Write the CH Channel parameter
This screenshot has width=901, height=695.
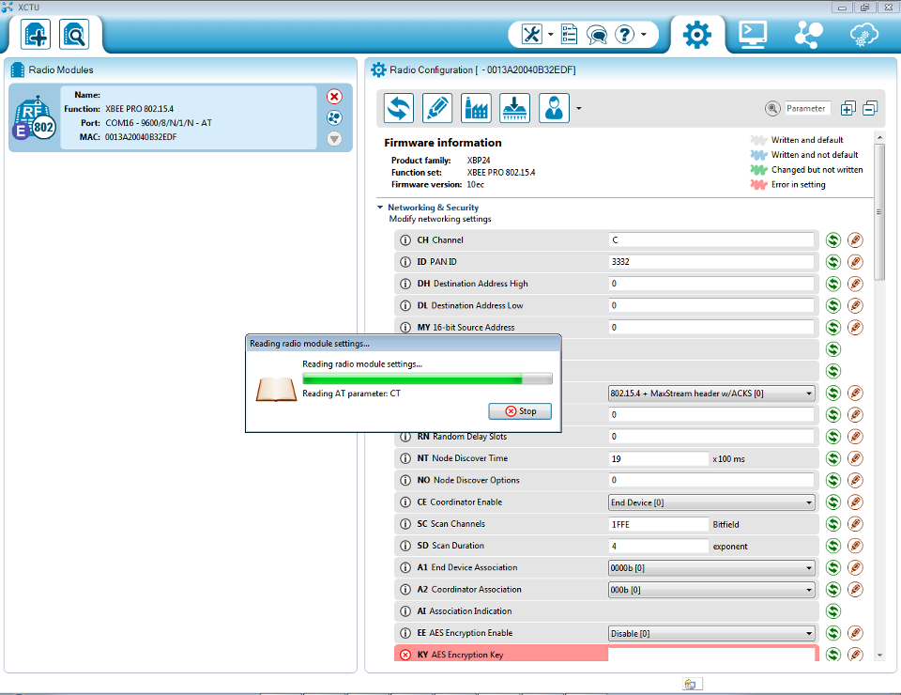(x=856, y=240)
